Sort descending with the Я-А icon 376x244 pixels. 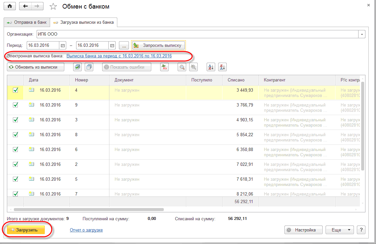point(222,67)
